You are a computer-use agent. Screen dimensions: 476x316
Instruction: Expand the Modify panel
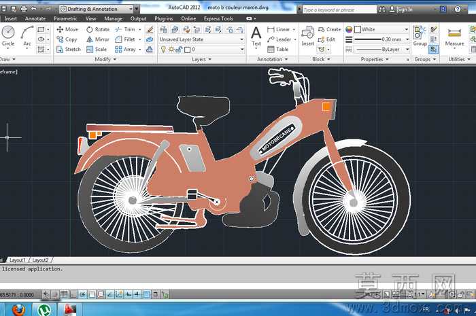tap(105, 59)
